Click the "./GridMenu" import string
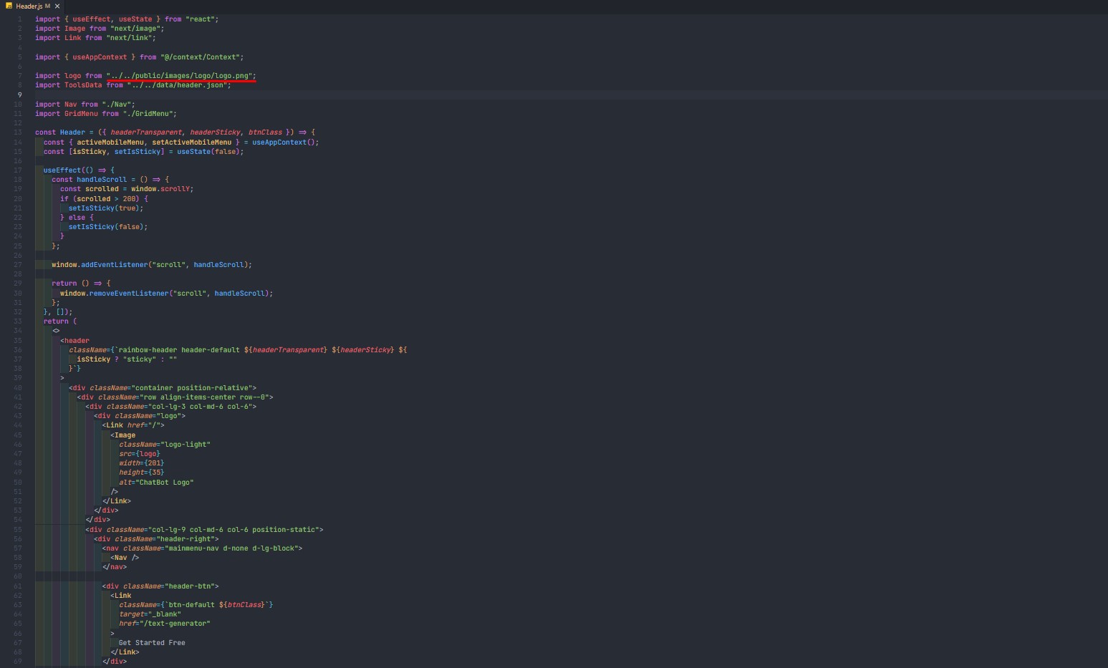The width and height of the screenshot is (1108, 668). [x=148, y=114]
